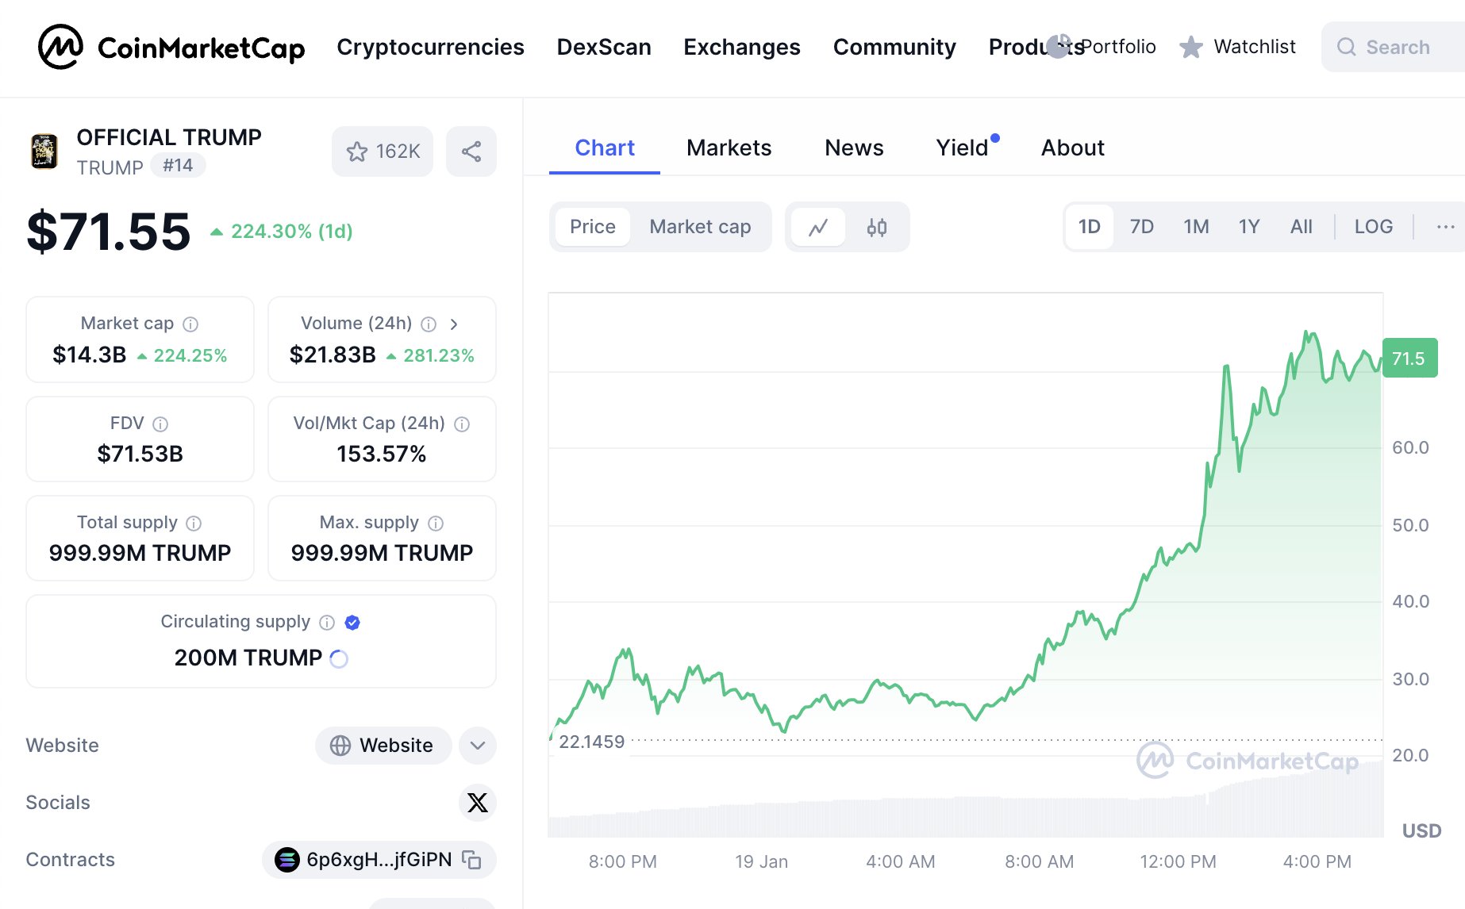The height and width of the screenshot is (909, 1465).
Task: Click Market cap info icon
Action: (190, 324)
